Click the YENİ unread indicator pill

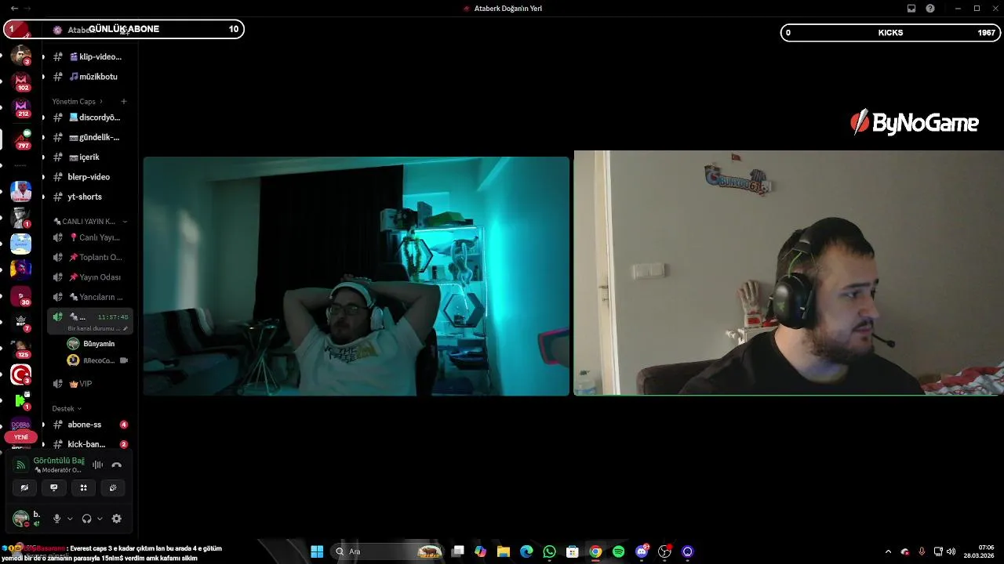click(x=21, y=437)
